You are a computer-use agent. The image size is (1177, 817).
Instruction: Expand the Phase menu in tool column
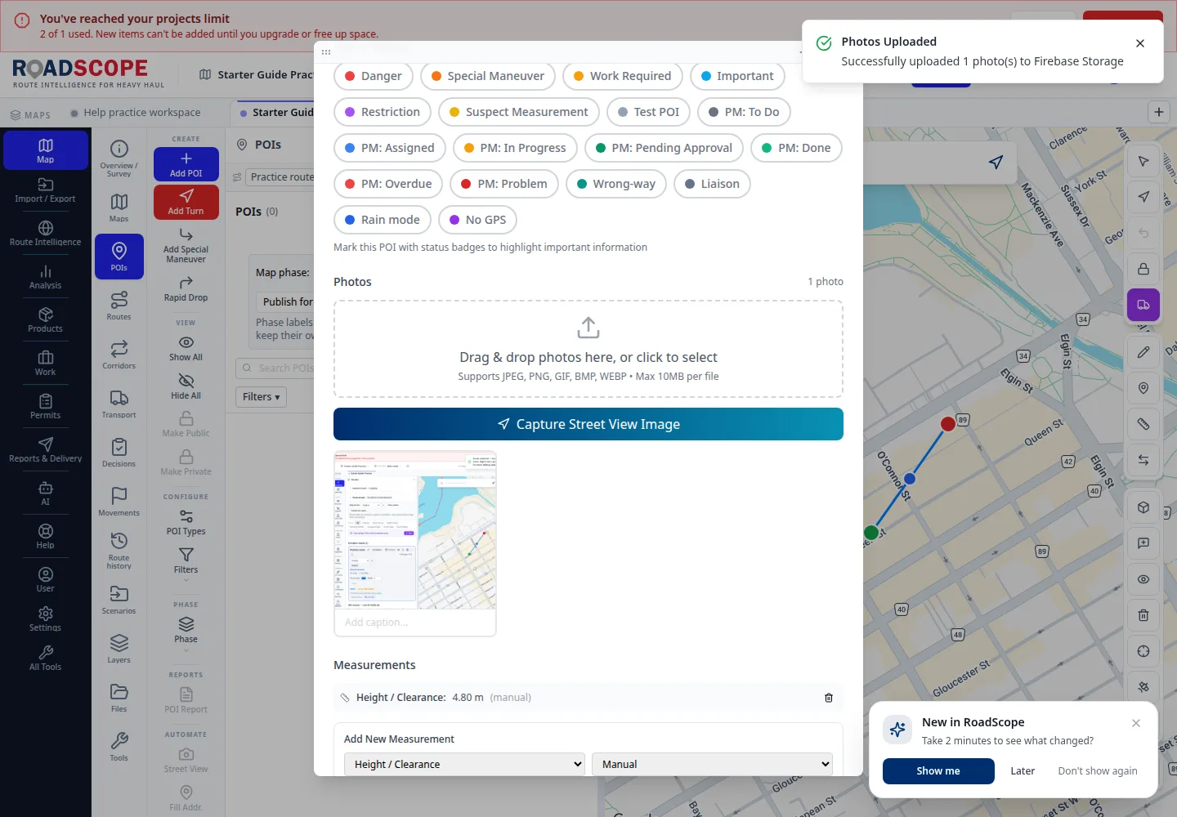pyautogui.click(x=186, y=632)
